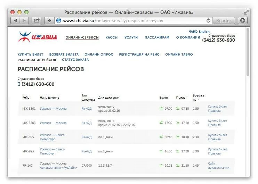Click landing icon beside 17:30
The image size is (258, 184).
click(178, 151)
